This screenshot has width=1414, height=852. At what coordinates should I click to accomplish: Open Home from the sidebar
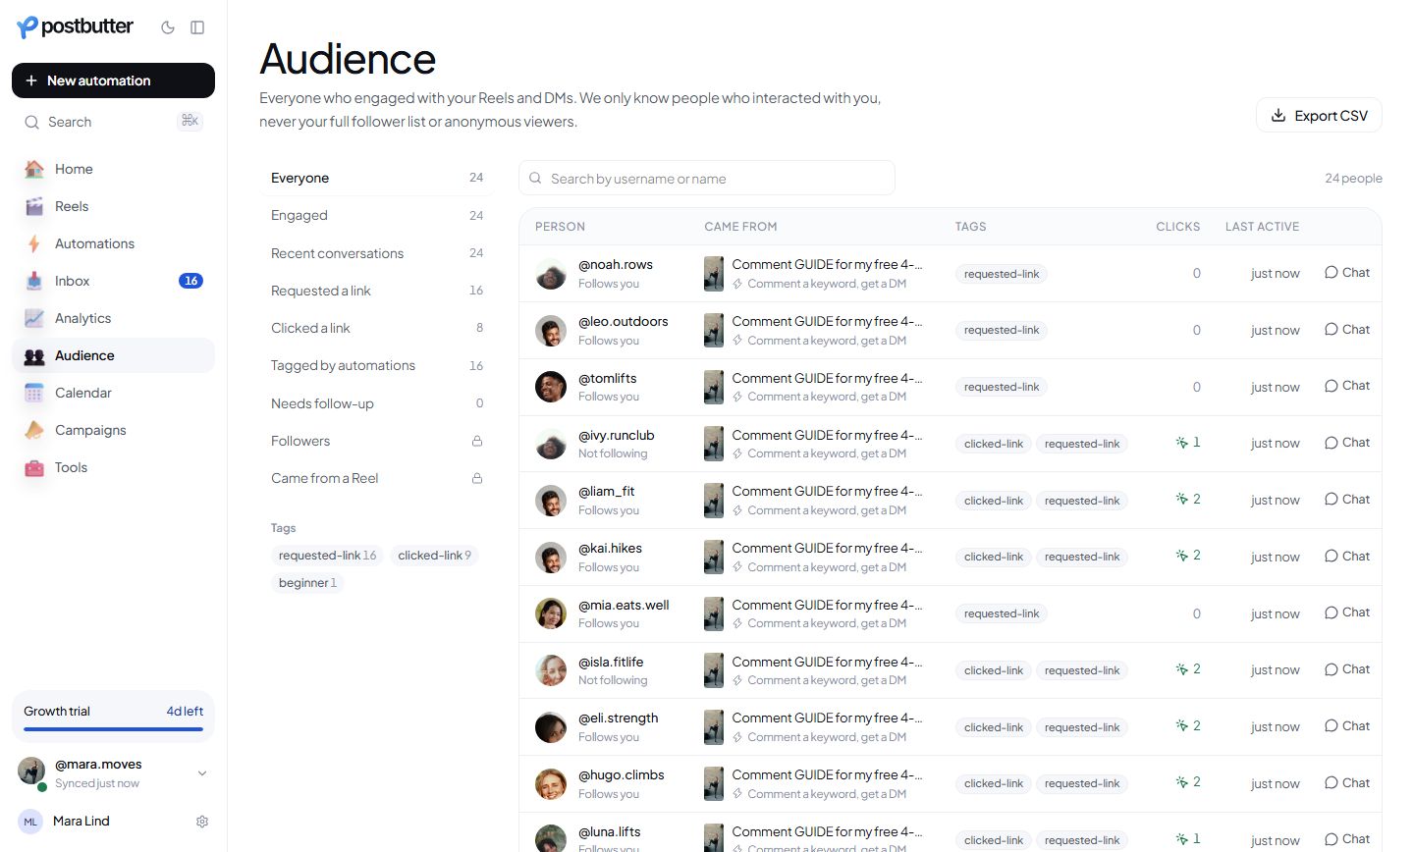point(113,169)
